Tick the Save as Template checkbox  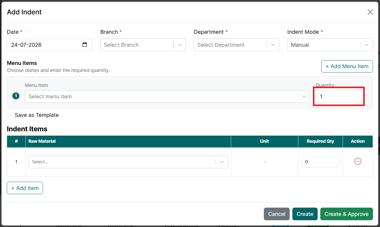click(x=9, y=115)
